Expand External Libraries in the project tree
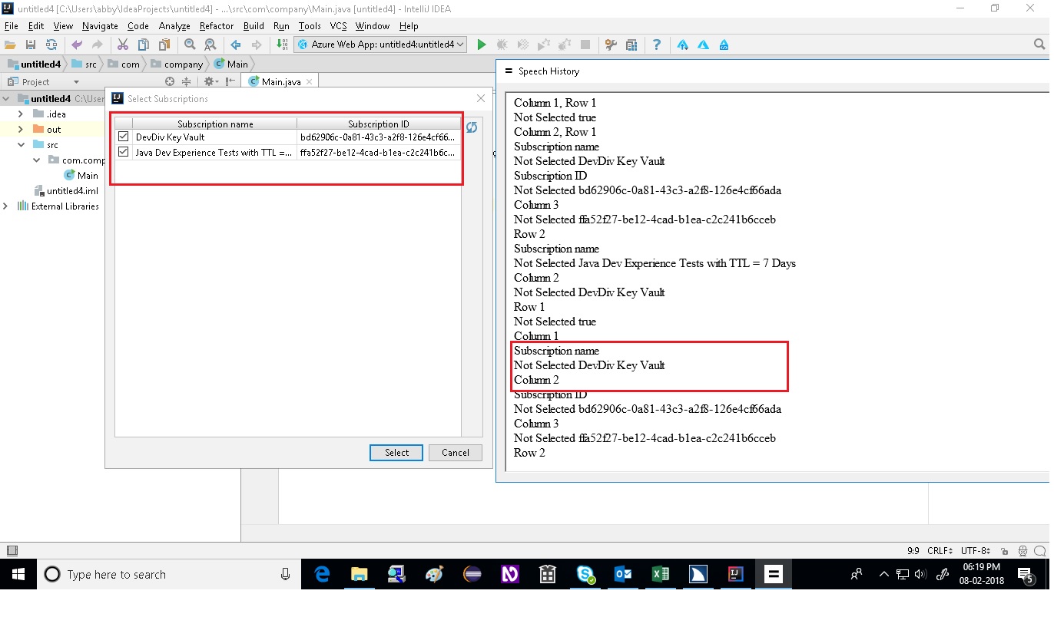The width and height of the screenshot is (1054, 617). [6, 206]
